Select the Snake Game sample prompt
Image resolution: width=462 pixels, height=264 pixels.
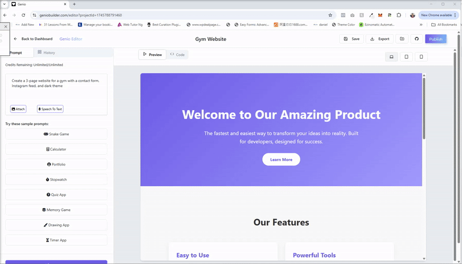tap(56, 134)
